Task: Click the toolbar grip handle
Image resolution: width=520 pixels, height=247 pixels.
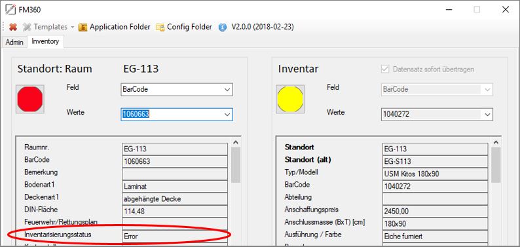Action: point(4,27)
